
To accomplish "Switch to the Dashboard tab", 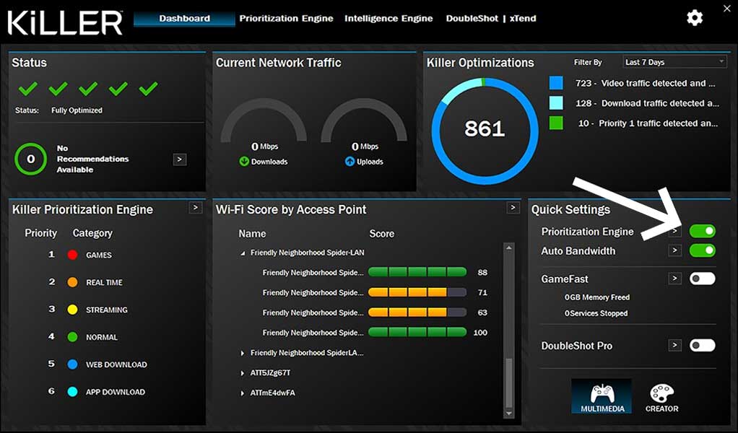I will 185,19.
